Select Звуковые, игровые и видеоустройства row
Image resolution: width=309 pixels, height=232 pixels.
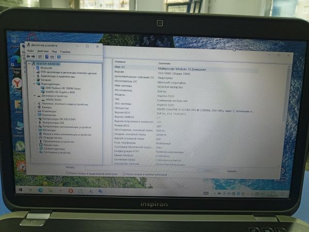click(65, 104)
